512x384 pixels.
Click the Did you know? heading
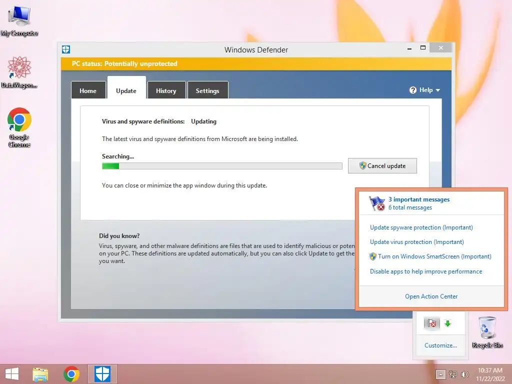[x=119, y=236]
